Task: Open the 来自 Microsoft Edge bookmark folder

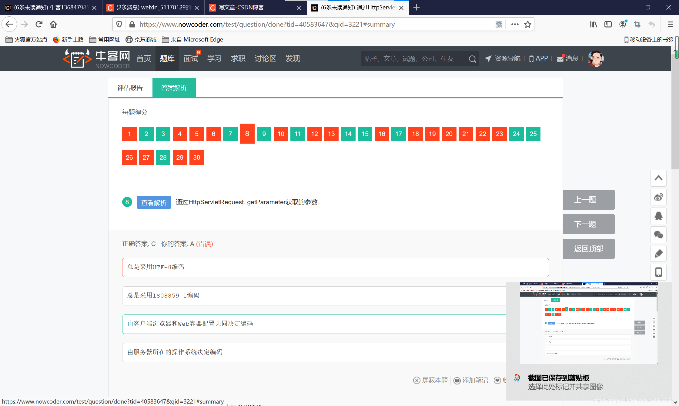Action: (x=193, y=40)
